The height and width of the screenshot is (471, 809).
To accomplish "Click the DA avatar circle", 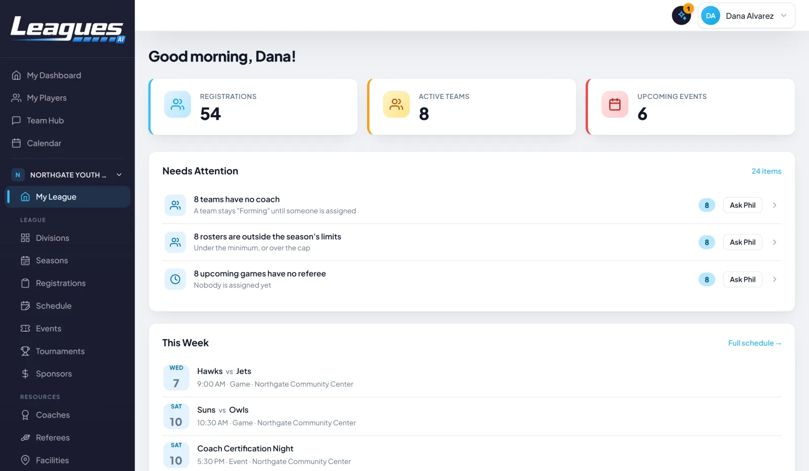I will (x=710, y=16).
